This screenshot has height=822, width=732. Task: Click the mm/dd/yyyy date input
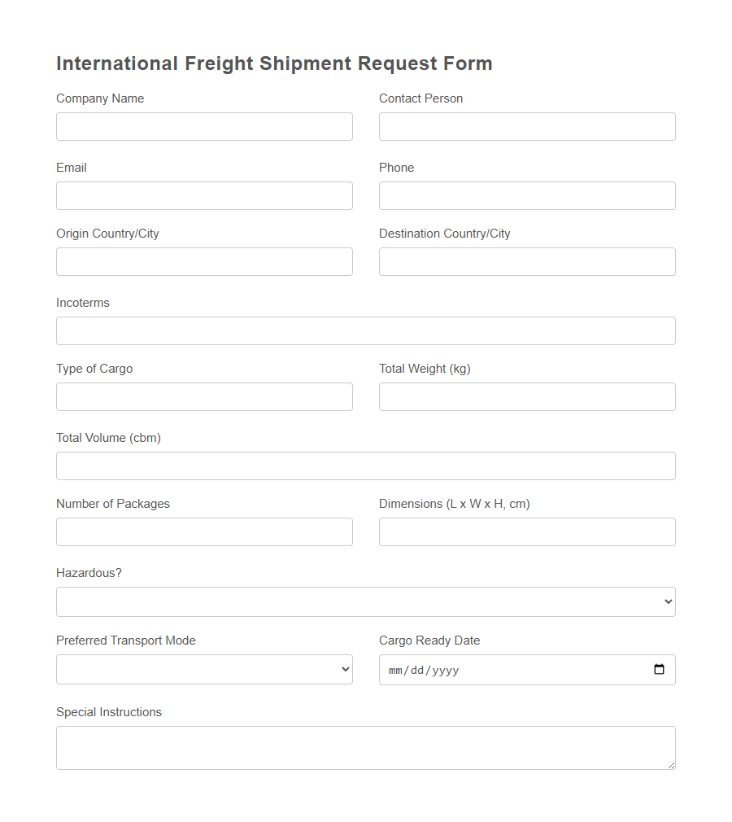[x=488, y=669]
